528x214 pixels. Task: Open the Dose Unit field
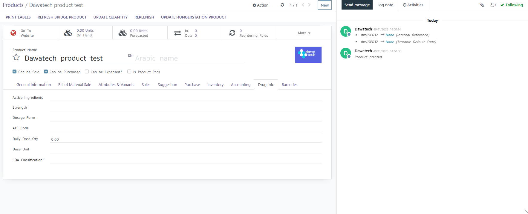coord(186,149)
